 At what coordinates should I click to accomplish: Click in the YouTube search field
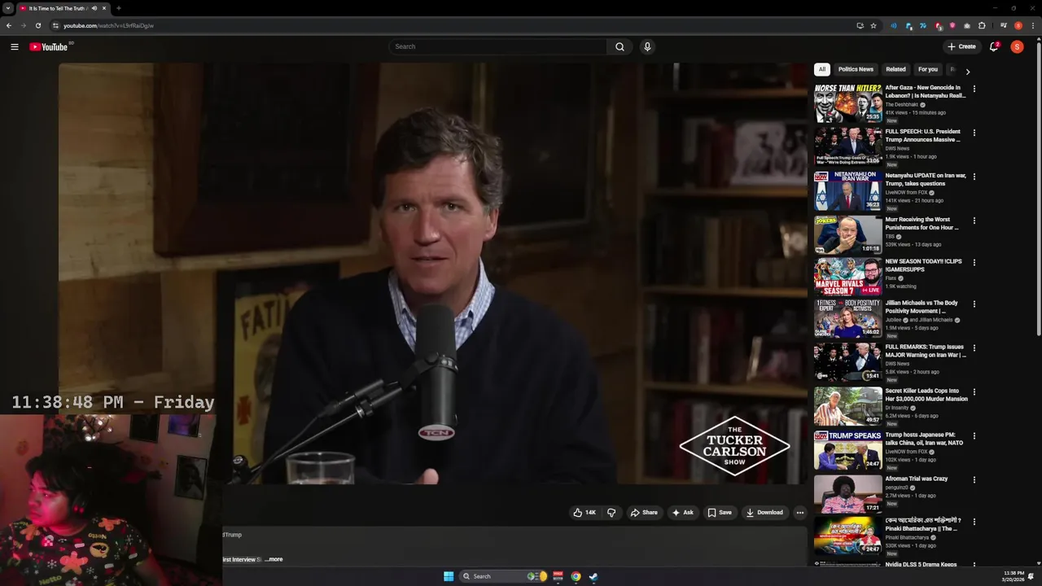pos(497,46)
